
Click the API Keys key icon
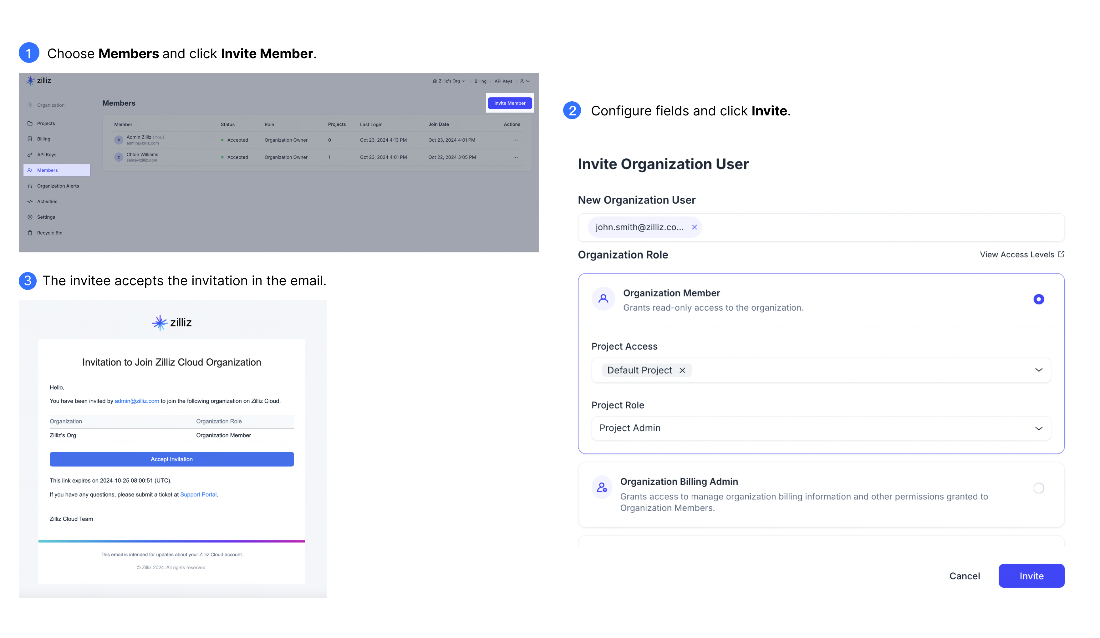point(30,155)
